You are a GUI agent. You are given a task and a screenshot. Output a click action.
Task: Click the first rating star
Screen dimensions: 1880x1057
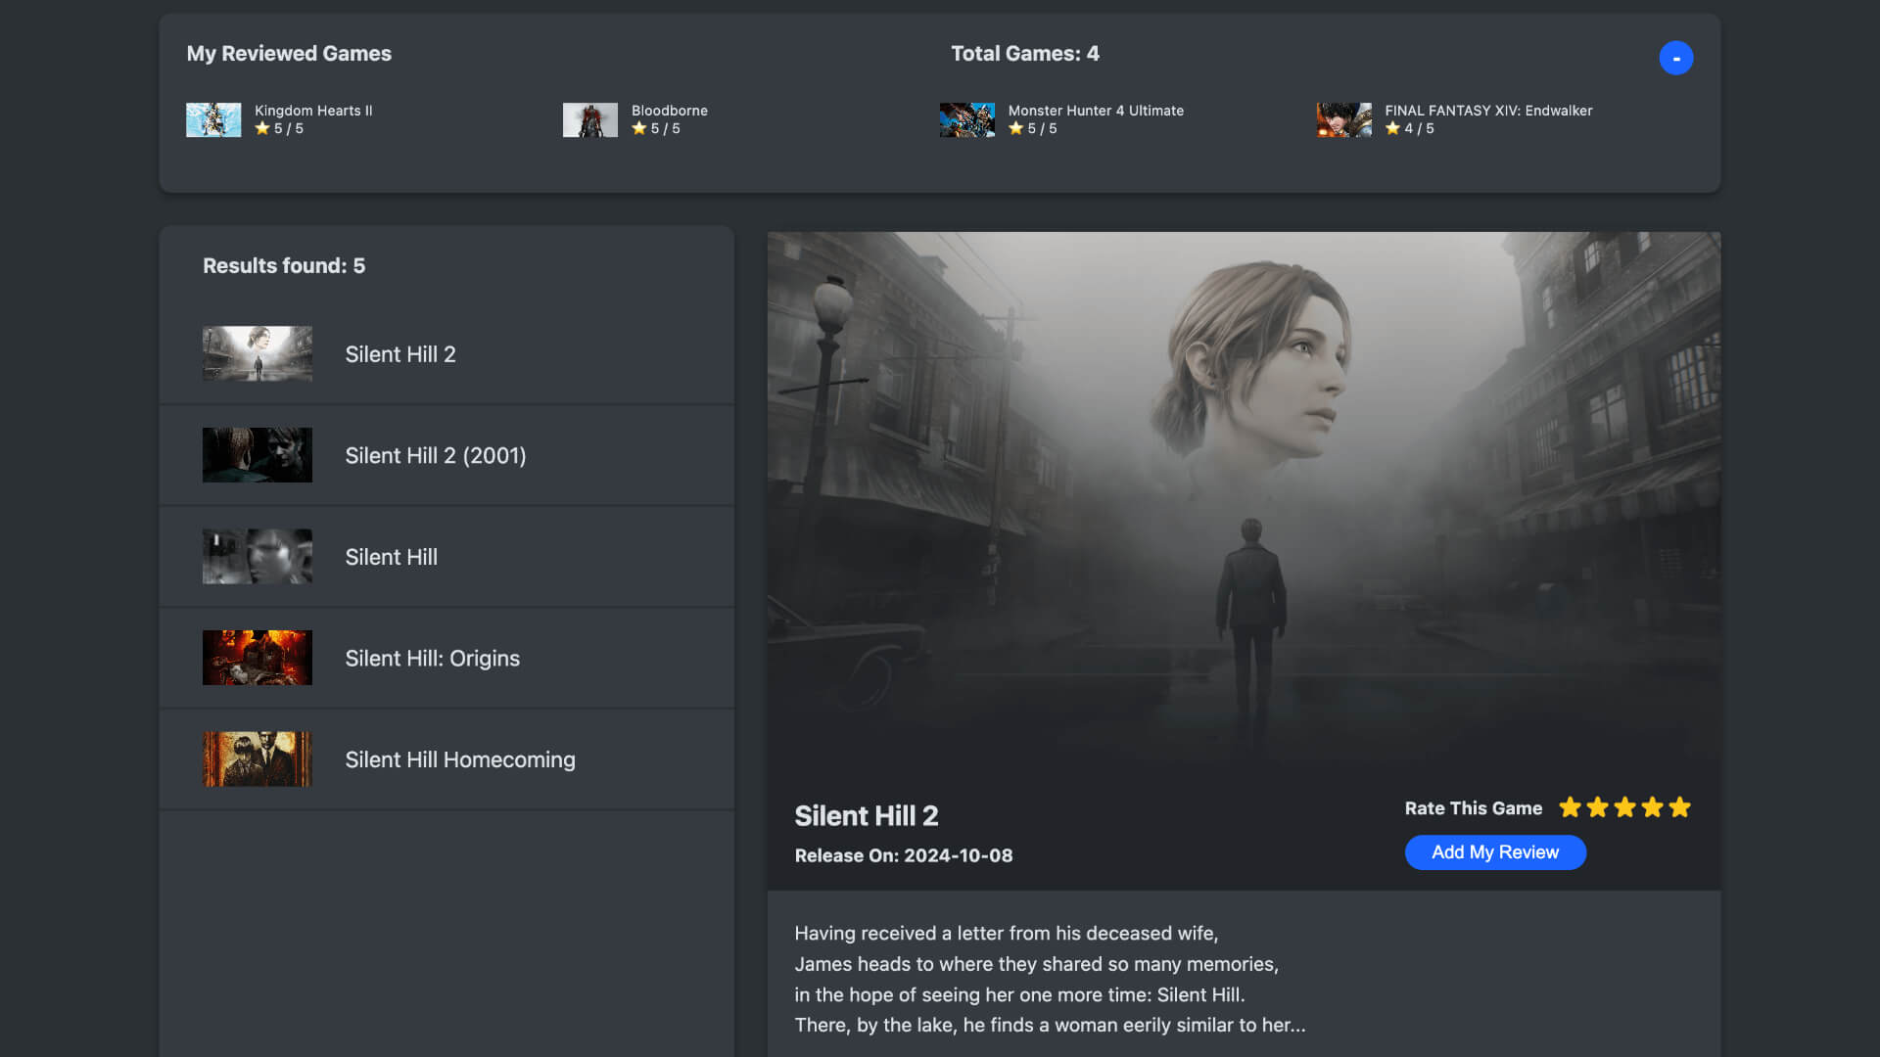[1570, 807]
